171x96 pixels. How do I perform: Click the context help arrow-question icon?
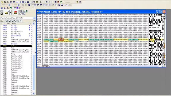[x=80, y=2]
